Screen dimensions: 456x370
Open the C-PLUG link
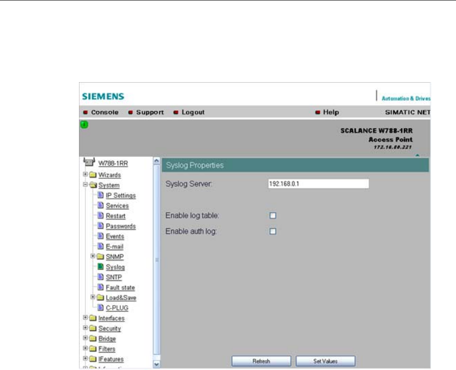pyautogui.click(x=117, y=308)
